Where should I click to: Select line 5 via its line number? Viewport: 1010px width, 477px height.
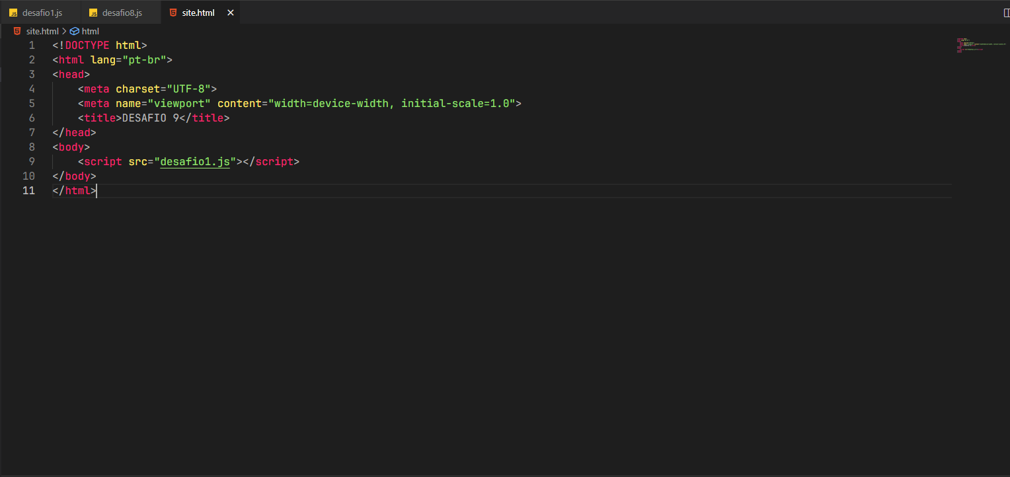32,103
